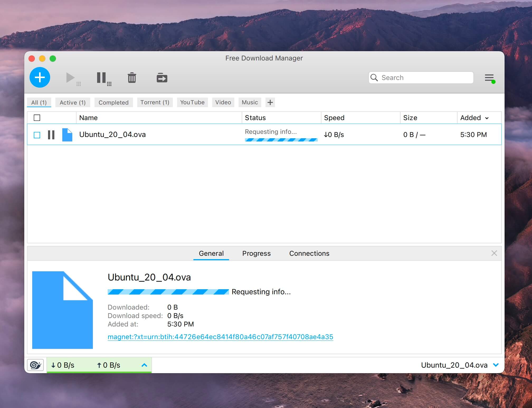Click the Move to folder icon
The image size is (532, 408).
coord(162,78)
